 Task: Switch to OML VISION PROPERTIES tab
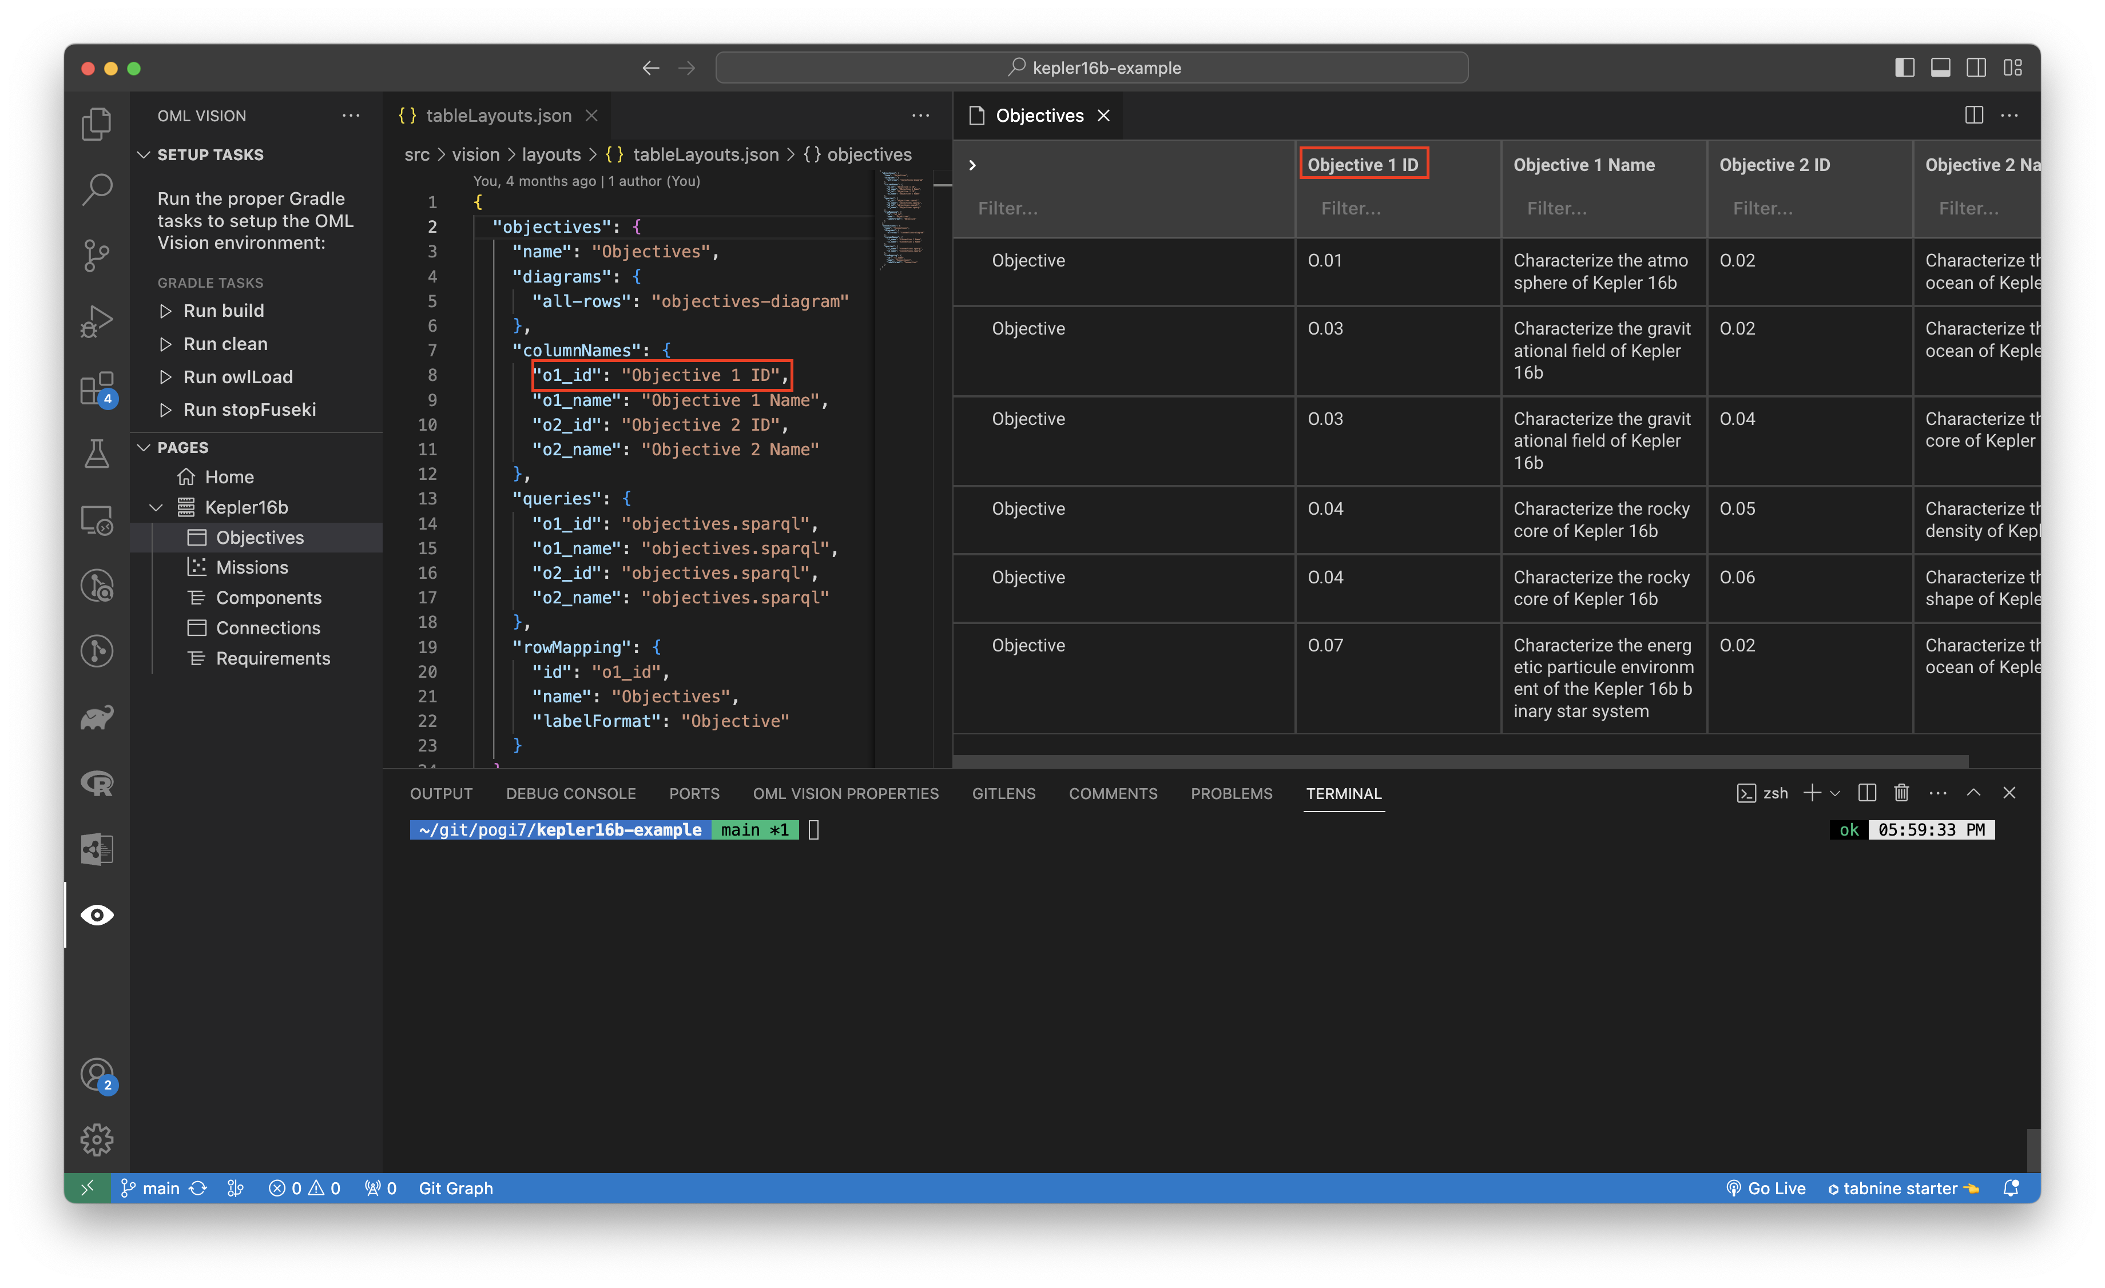pyautogui.click(x=846, y=793)
